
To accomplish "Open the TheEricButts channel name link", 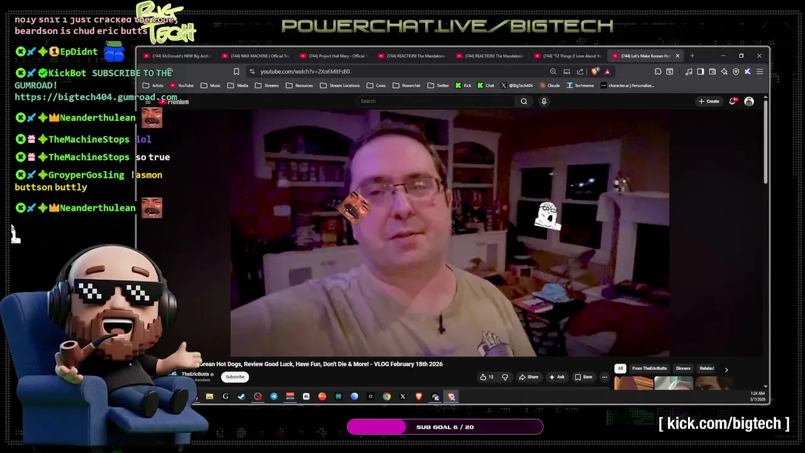I will (195, 374).
